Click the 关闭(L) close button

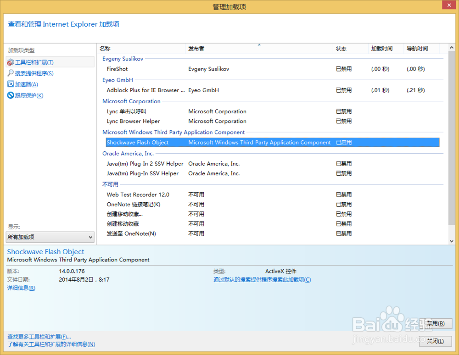pyautogui.click(x=435, y=341)
